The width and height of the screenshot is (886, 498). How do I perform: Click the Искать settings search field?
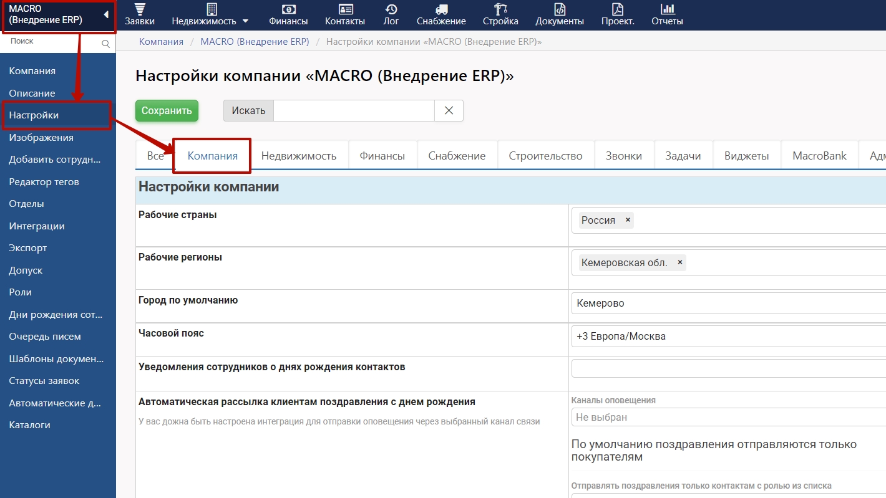click(353, 111)
